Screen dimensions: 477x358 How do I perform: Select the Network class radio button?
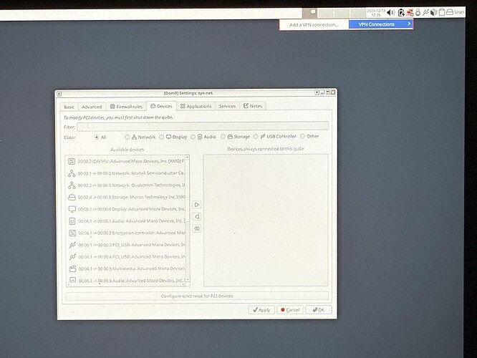click(x=128, y=137)
